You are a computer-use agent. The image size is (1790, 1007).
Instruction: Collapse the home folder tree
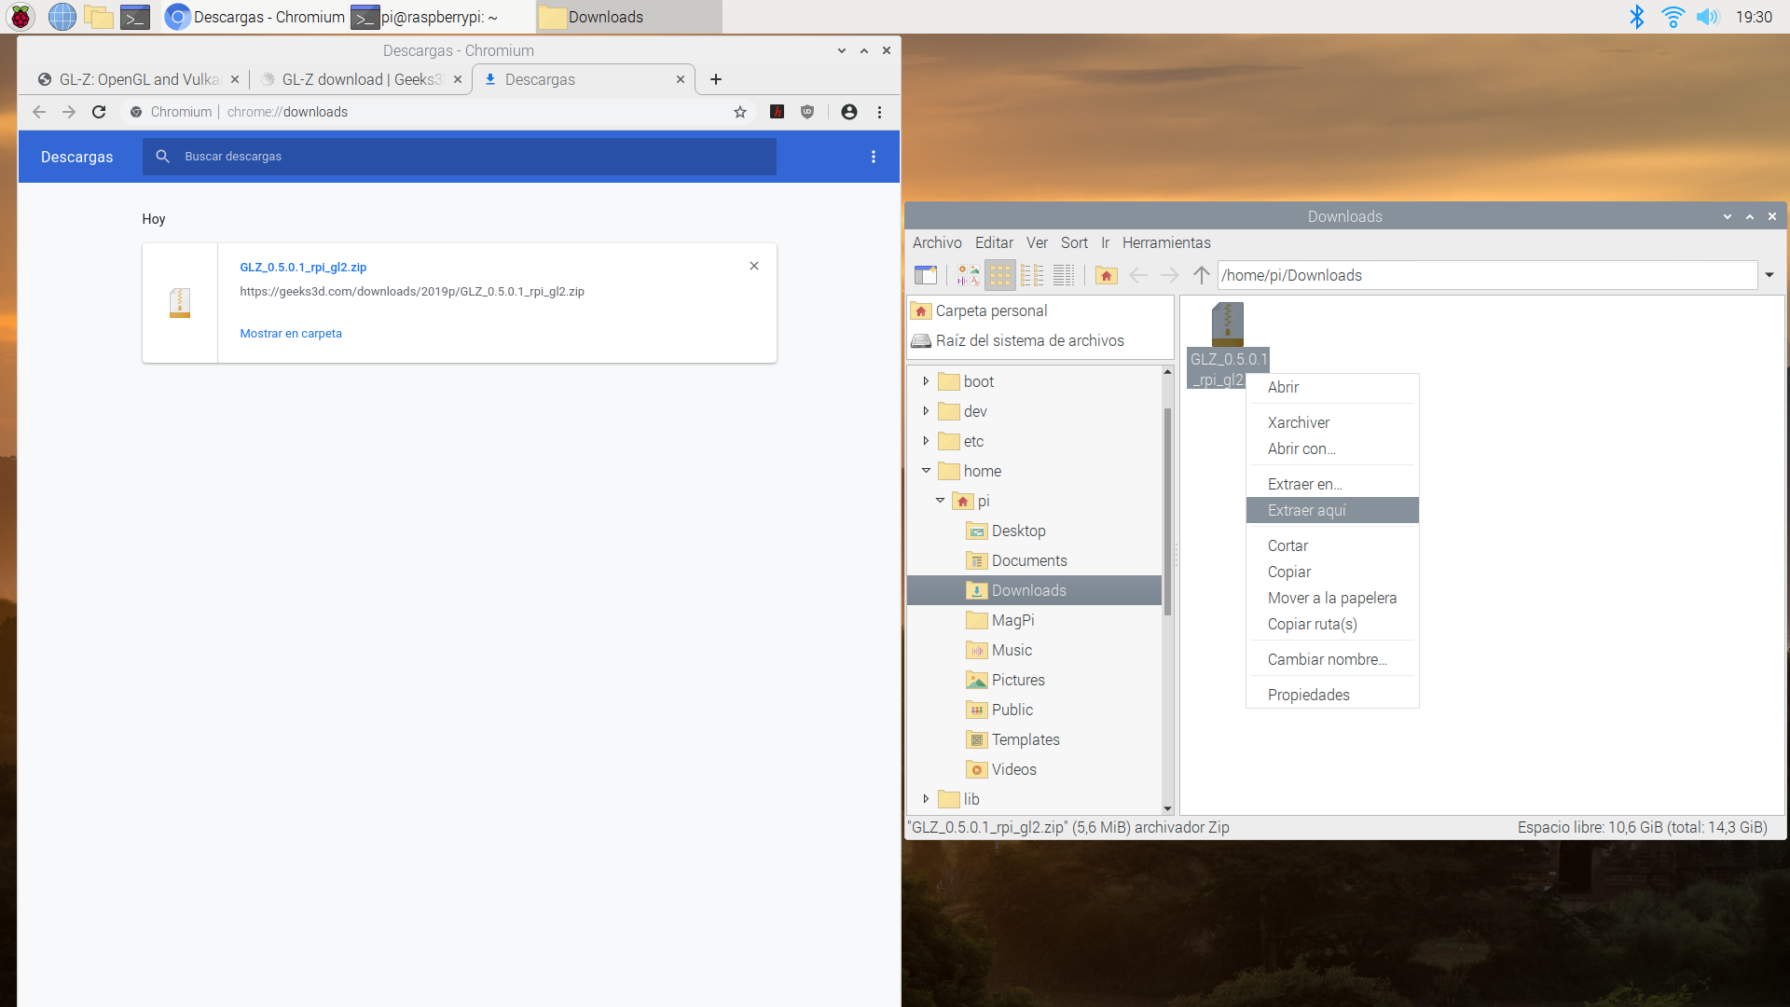[926, 471]
